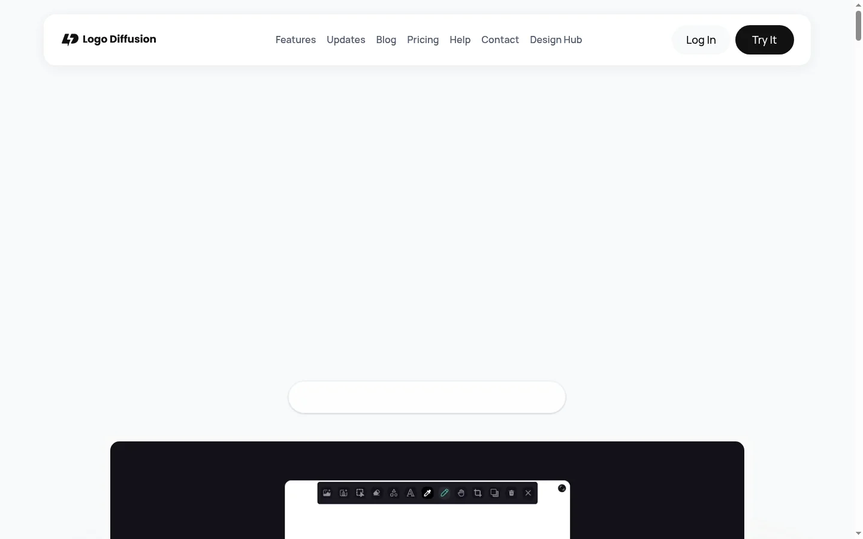Activate the Hand pan tool

[x=461, y=493]
